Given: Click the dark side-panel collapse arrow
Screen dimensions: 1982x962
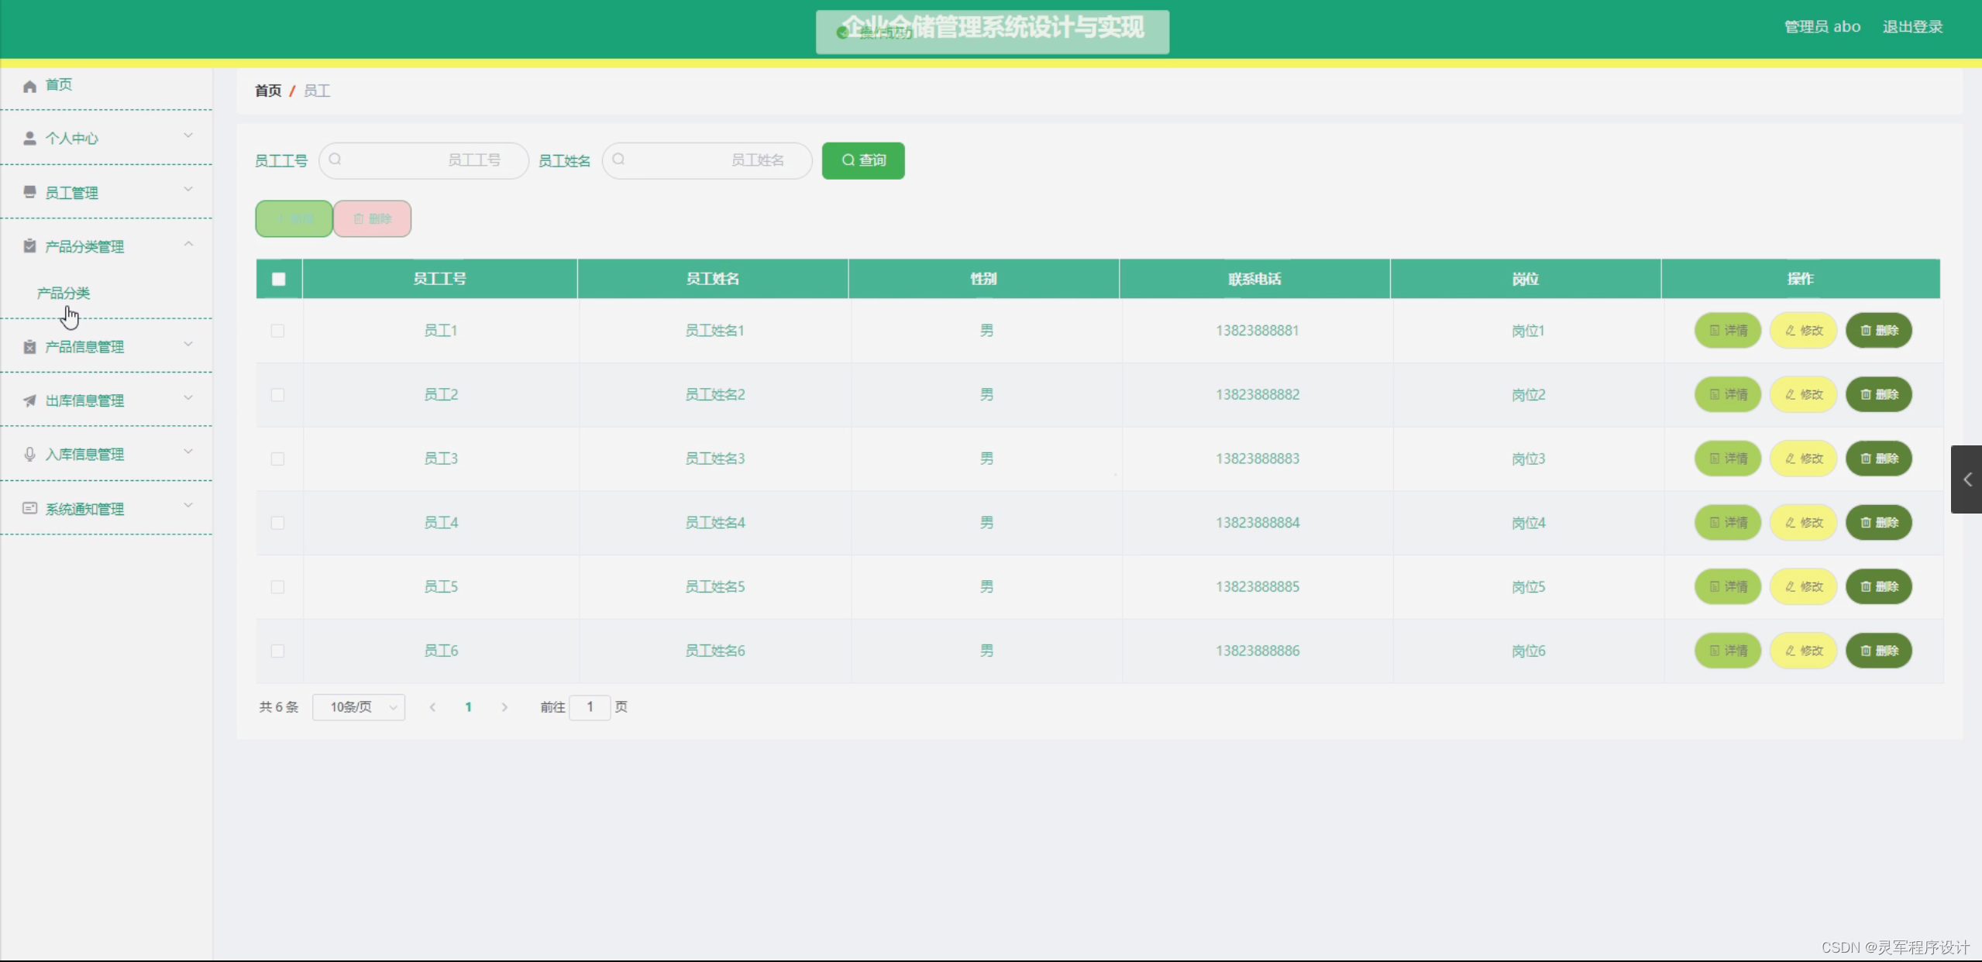Looking at the screenshot, I should (x=1967, y=479).
